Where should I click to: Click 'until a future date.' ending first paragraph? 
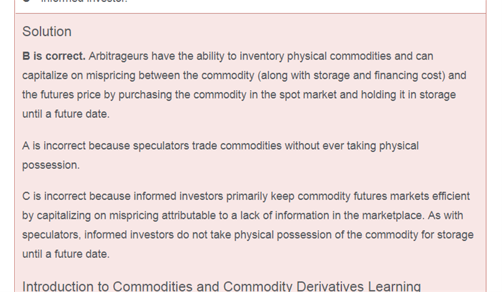pyautogui.click(x=66, y=114)
